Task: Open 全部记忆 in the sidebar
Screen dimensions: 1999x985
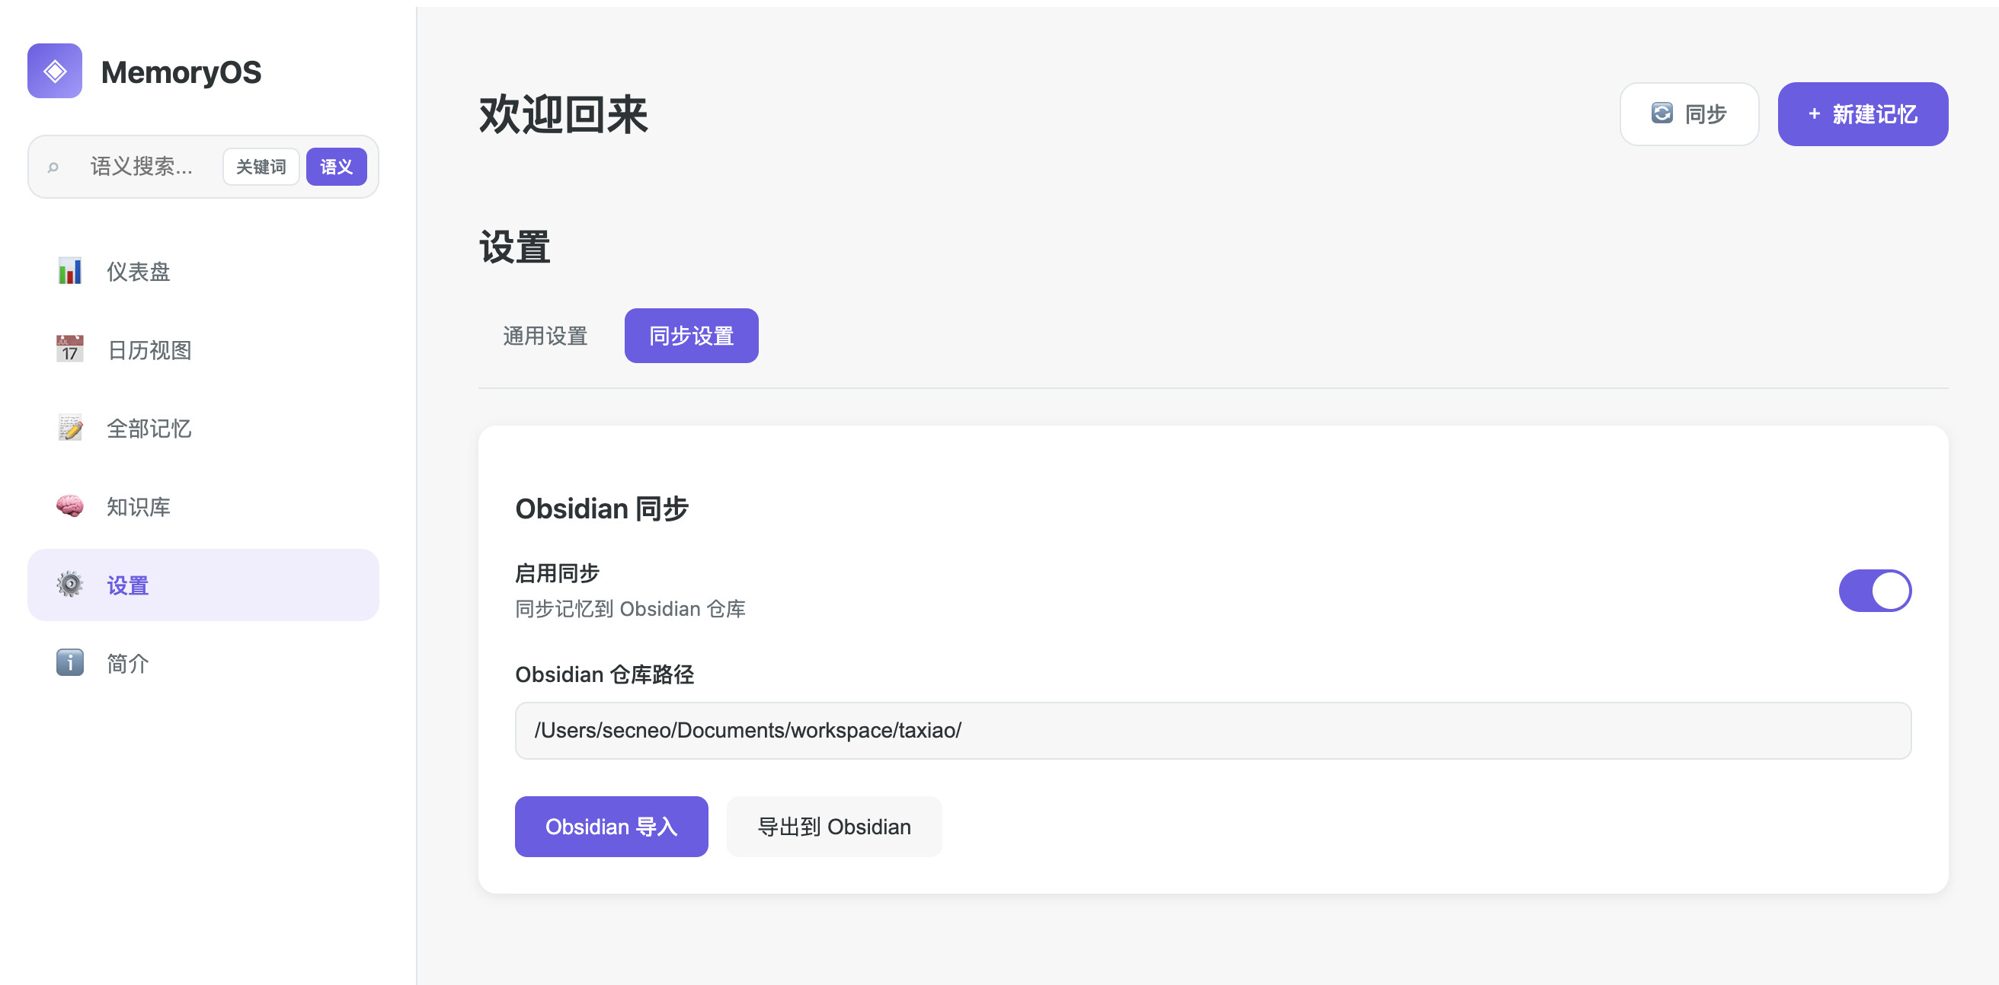Action: [149, 429]
